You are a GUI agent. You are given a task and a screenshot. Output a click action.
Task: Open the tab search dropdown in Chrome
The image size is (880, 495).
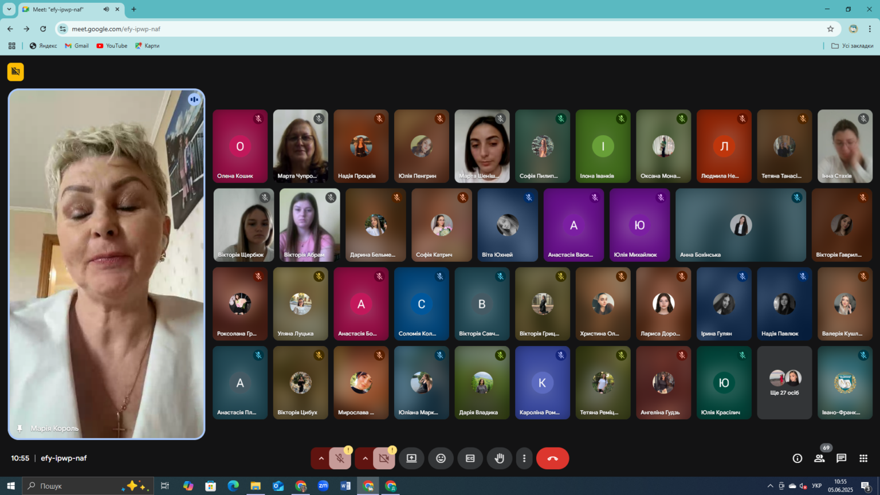point(9,9)
